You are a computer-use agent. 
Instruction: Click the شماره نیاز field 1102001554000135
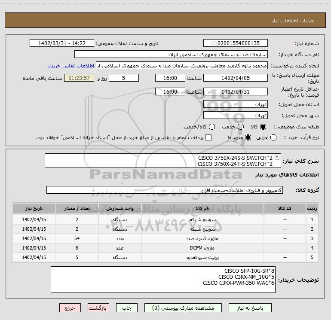[x=236, y=43]
